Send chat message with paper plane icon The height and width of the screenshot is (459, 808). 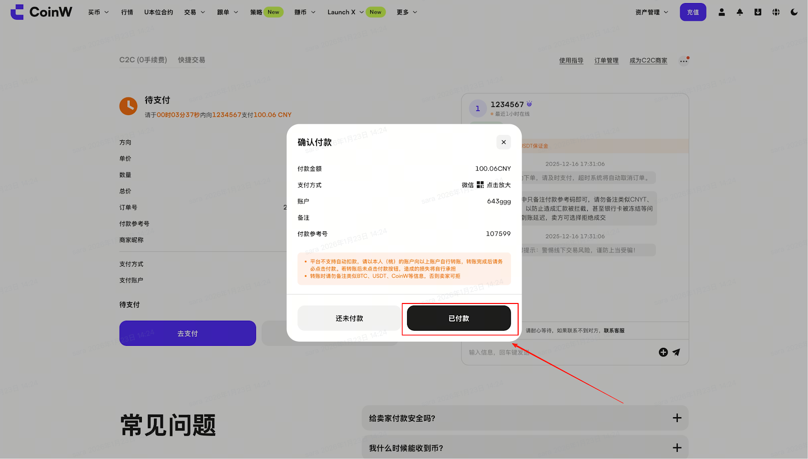677,352
